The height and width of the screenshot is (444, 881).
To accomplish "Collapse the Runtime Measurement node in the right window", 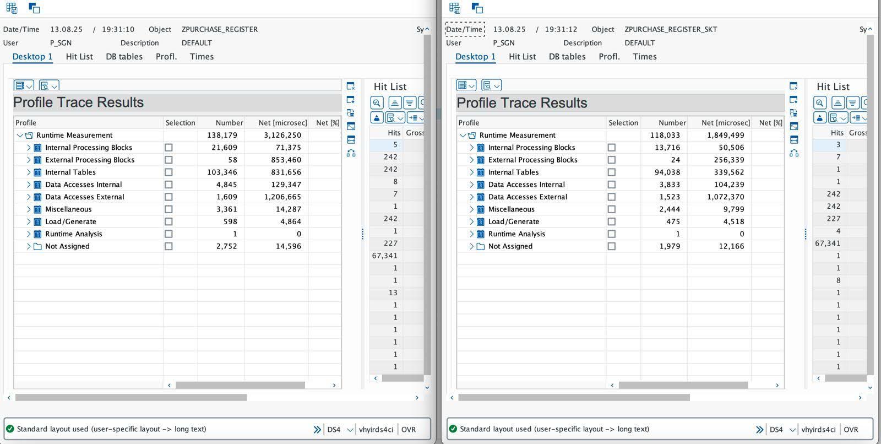I will pos(463,135).
